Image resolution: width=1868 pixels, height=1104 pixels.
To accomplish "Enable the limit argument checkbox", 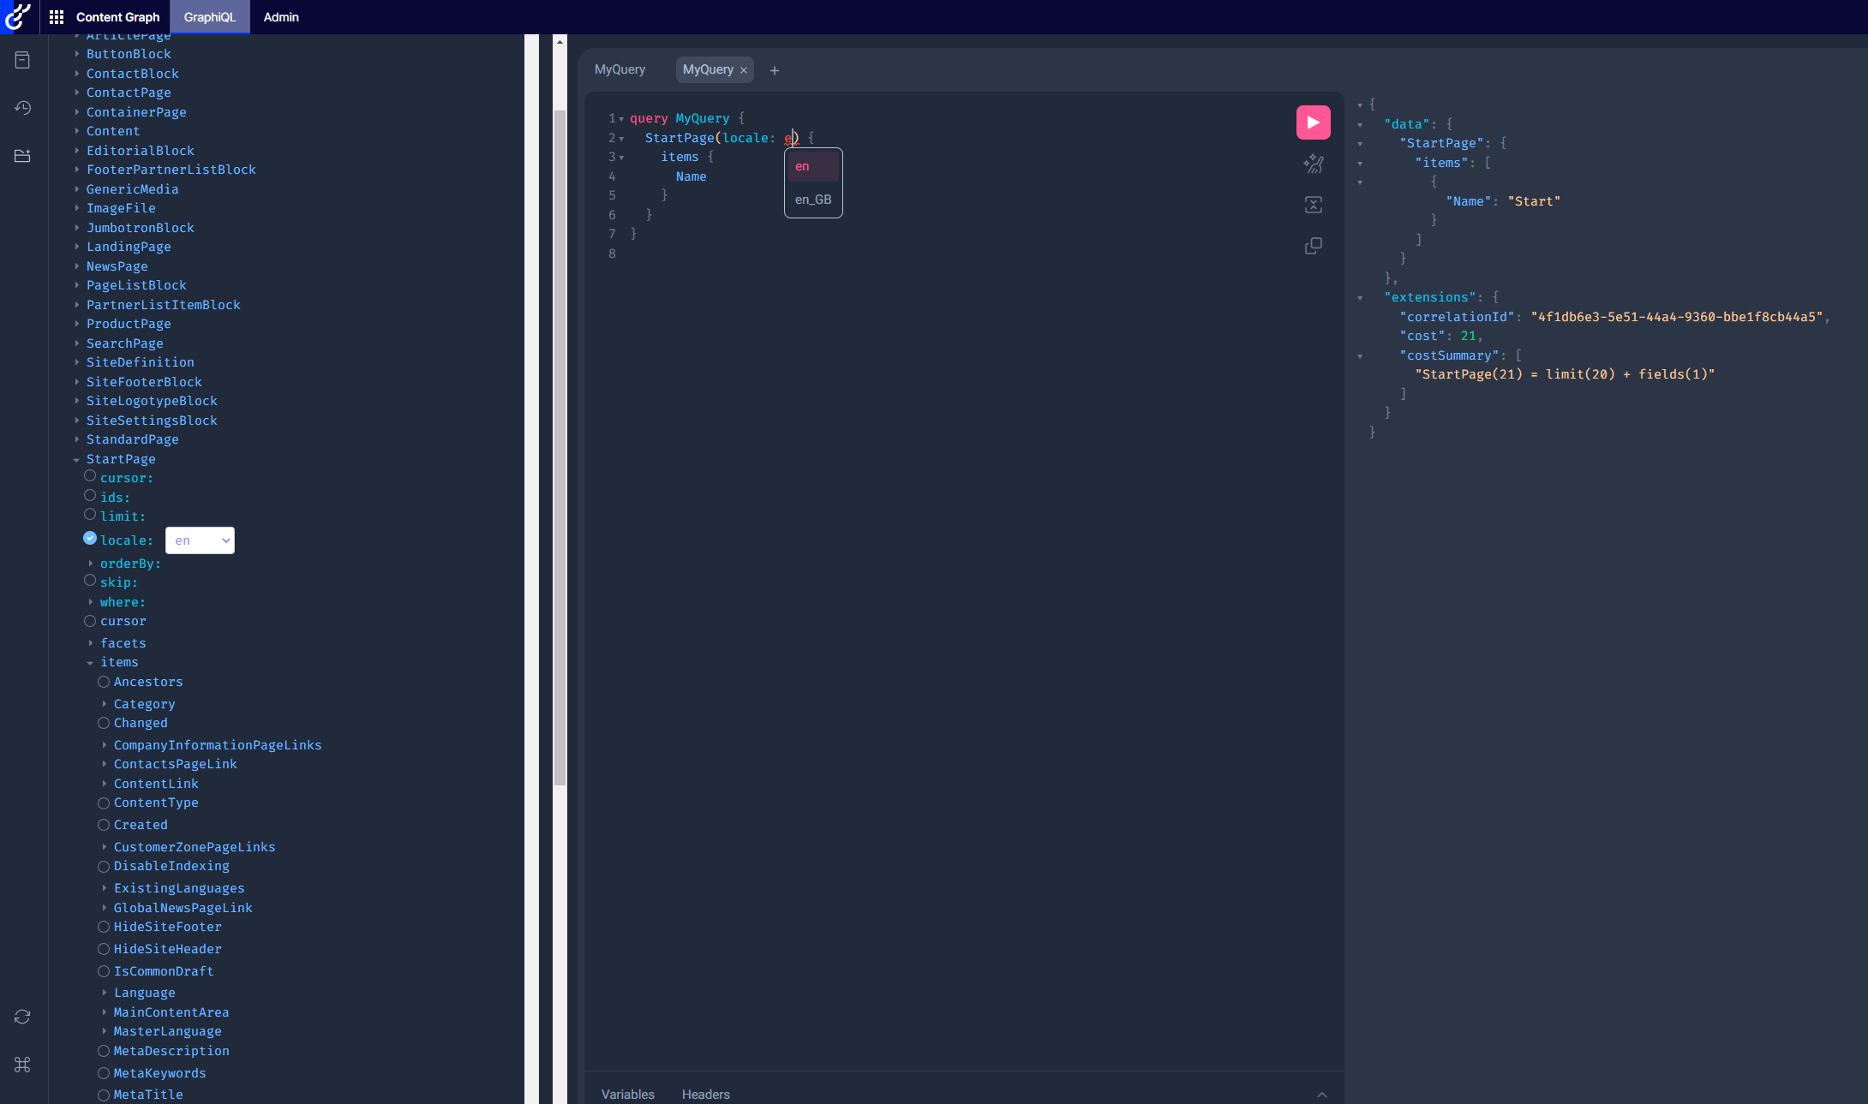I will (x=90, y=515).
